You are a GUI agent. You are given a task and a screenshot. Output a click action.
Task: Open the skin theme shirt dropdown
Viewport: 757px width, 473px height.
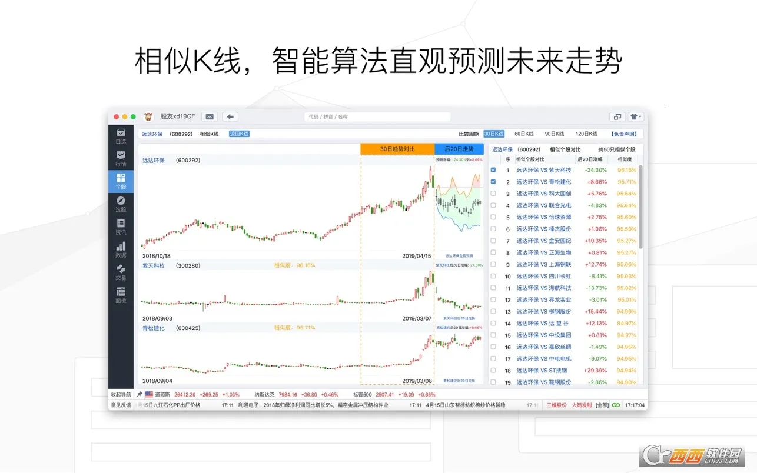click(636, 116)
